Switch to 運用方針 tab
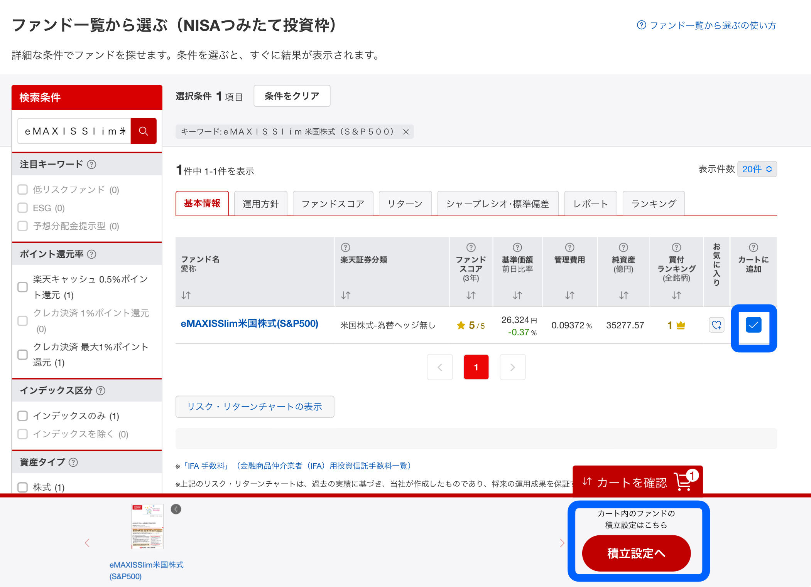The width and height of the screenshot is (811, 587). point(260,204)
